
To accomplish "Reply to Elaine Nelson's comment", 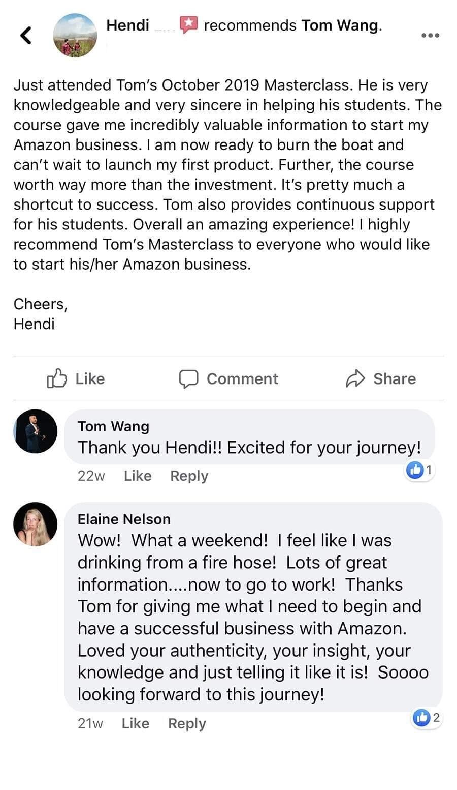I will pyautogui.click(x=187, y=723).
